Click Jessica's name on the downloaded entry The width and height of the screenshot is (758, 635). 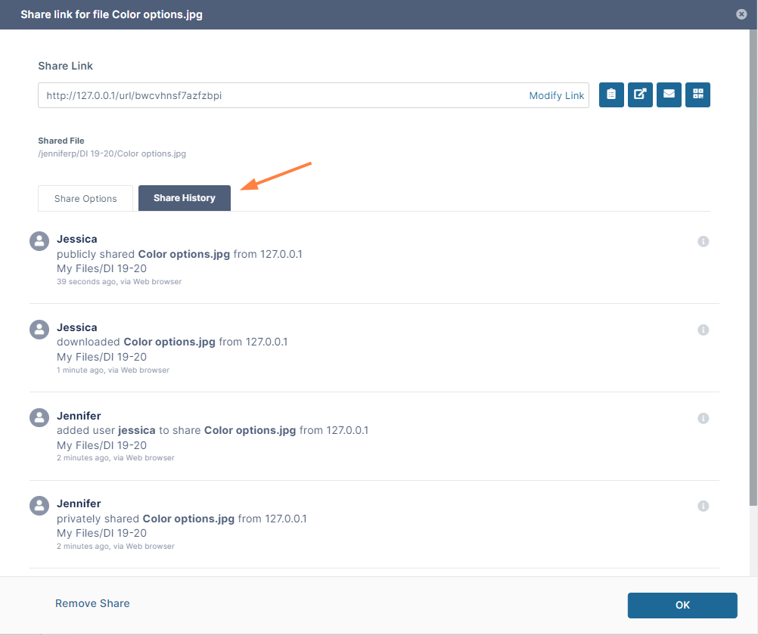pos(77,327)
